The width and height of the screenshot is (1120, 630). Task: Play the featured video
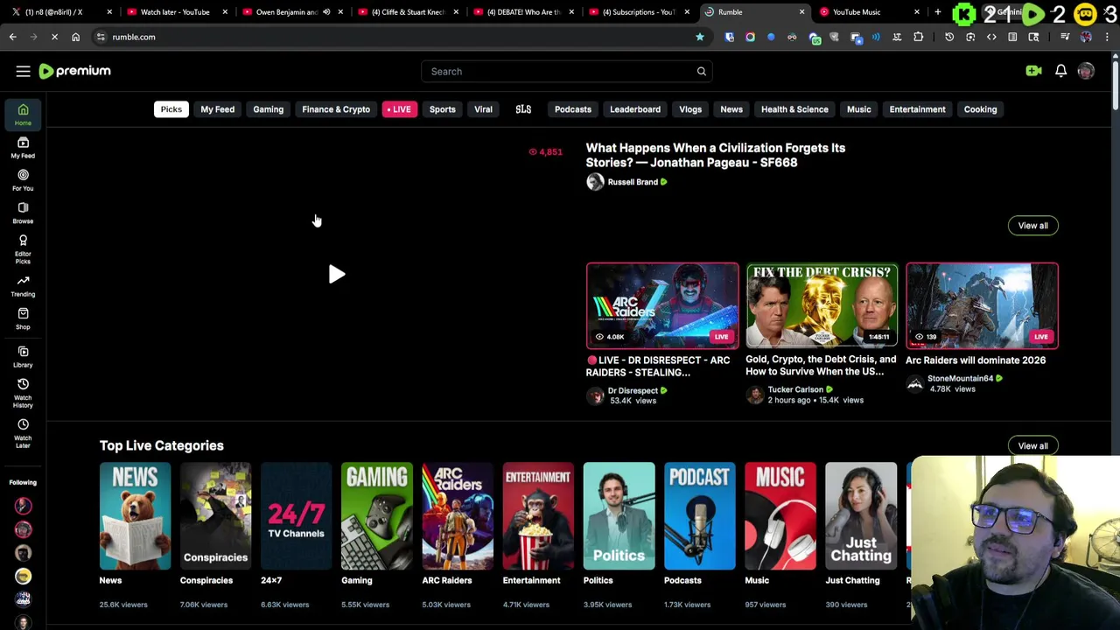coord(337,274)
